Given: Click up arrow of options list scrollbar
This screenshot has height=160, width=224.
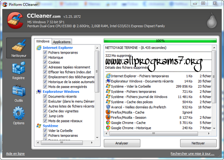Looking at the screenshot, I should pyautogui.click(x=97, y=48).
